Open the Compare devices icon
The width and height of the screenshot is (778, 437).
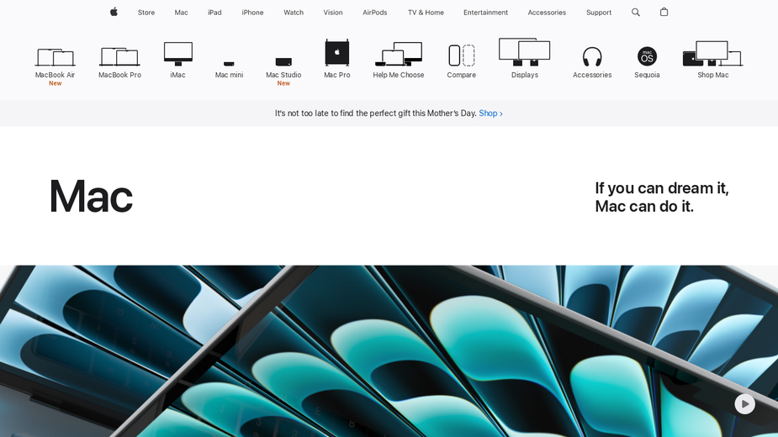tap(462, 55)
